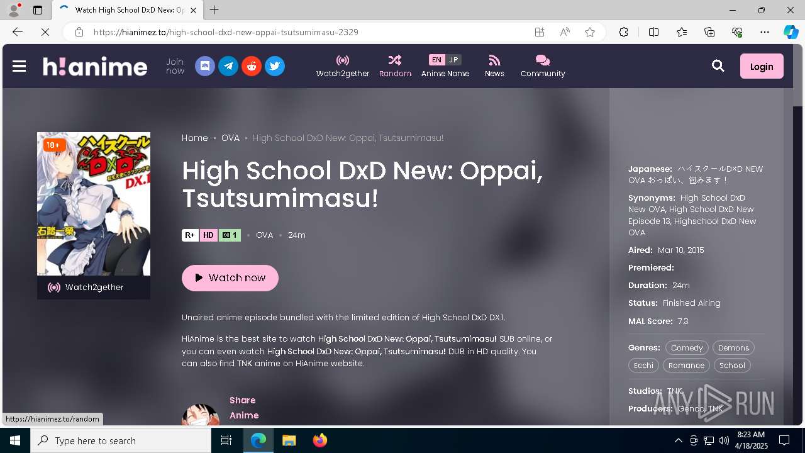This screenshot has height=453, width=805.
Task: Open the notifications center
Action: (784, 440)
